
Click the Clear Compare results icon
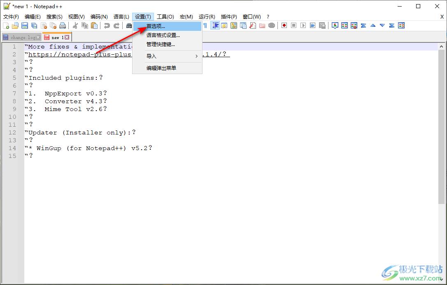pos(354,25)
